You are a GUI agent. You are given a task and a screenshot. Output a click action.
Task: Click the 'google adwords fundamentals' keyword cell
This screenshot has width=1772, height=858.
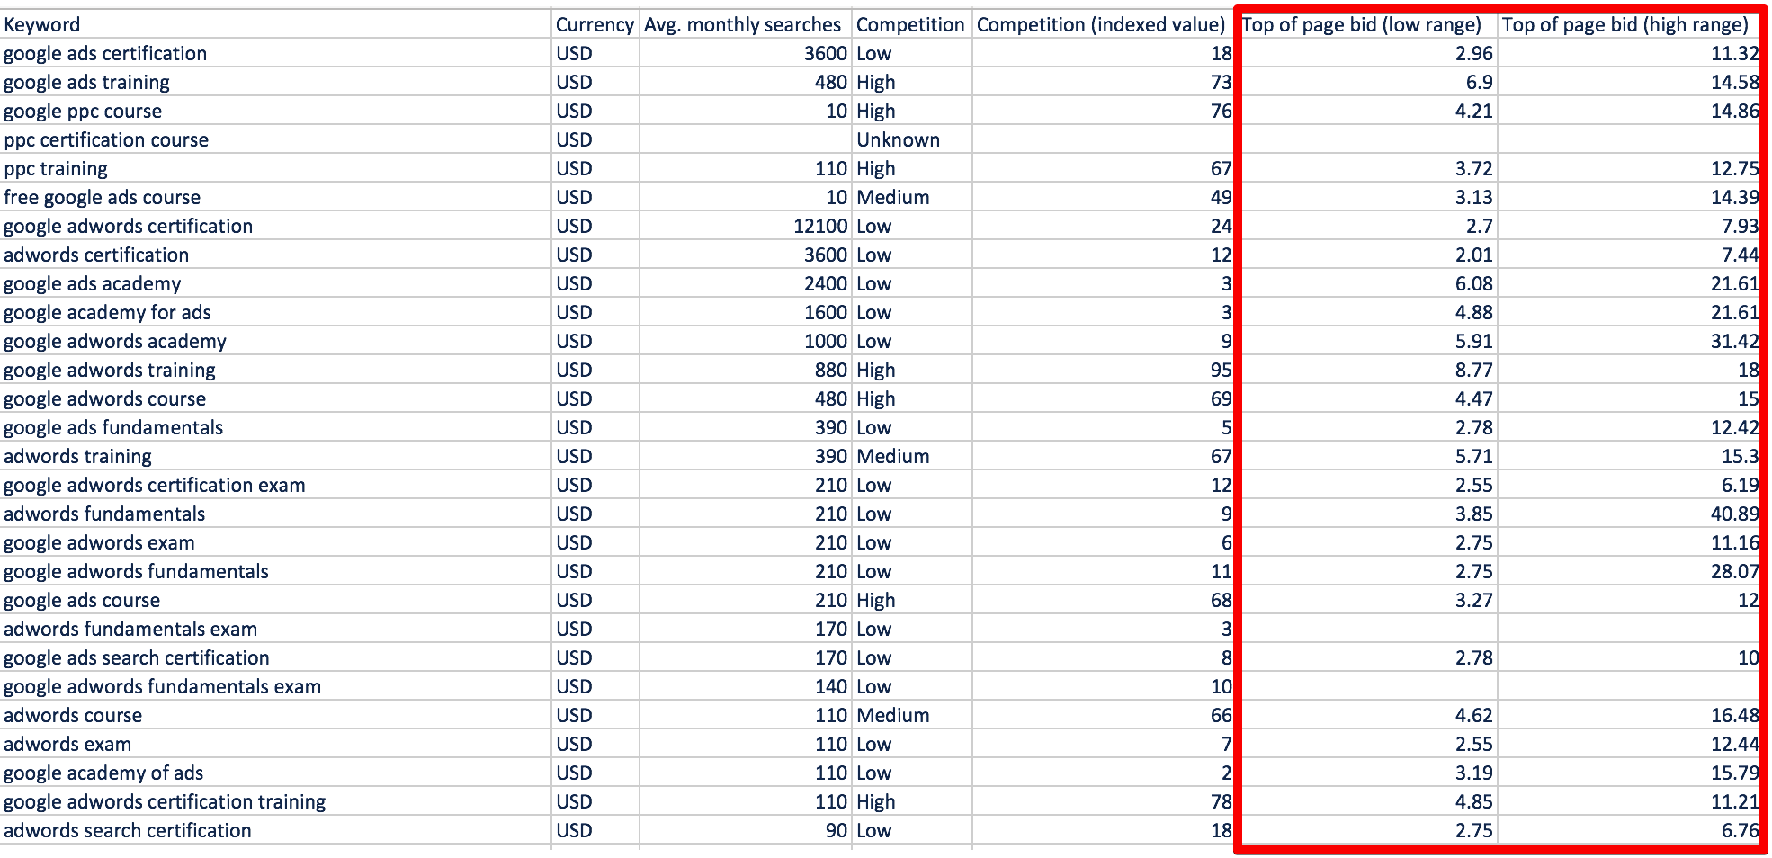coord(276,571)
